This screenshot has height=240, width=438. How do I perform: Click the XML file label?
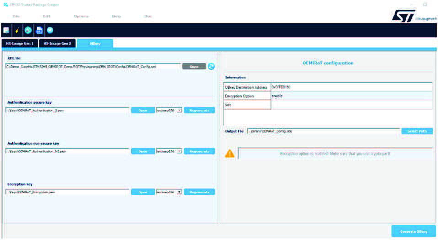click(14, 58)
